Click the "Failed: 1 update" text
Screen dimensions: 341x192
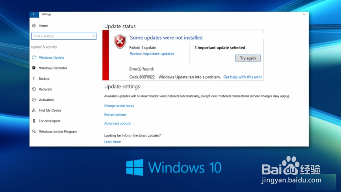(x=143, y=48)
